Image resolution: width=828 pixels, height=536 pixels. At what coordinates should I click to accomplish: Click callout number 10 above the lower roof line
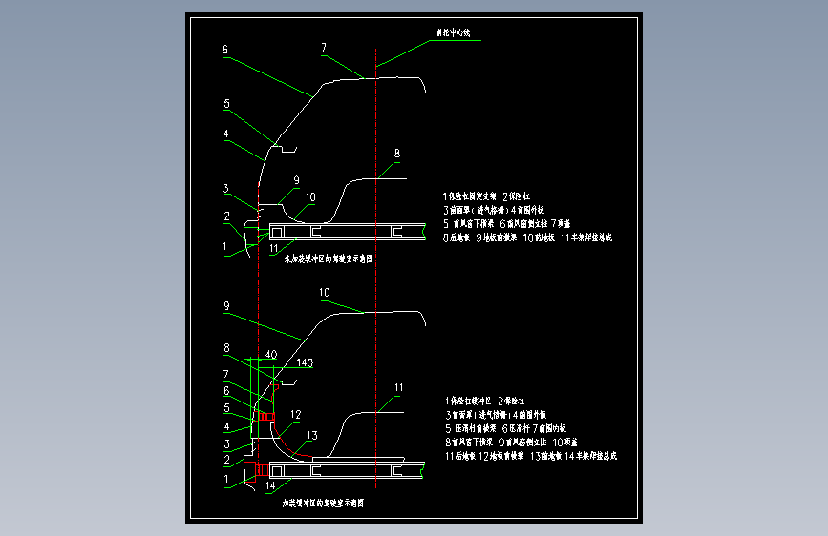[325, 292]
